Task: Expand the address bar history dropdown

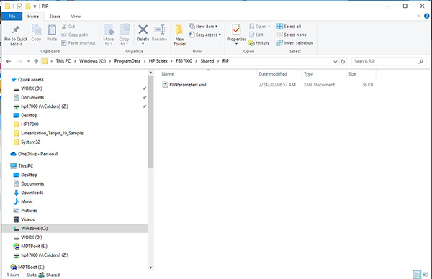Action: pos(336,61)
